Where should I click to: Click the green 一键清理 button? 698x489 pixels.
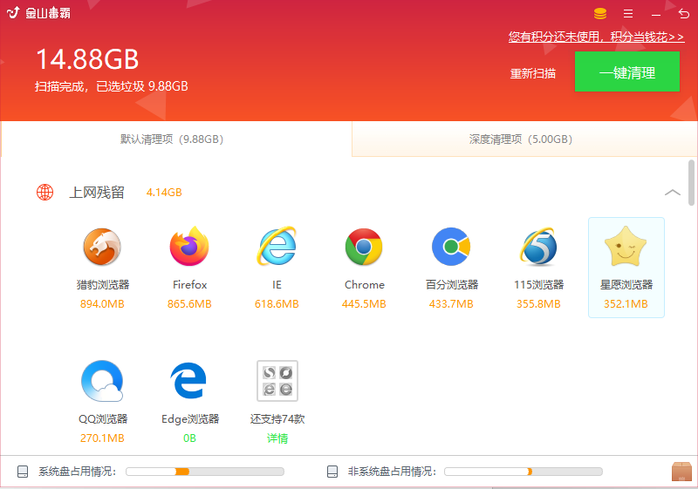tap(627, 72)
